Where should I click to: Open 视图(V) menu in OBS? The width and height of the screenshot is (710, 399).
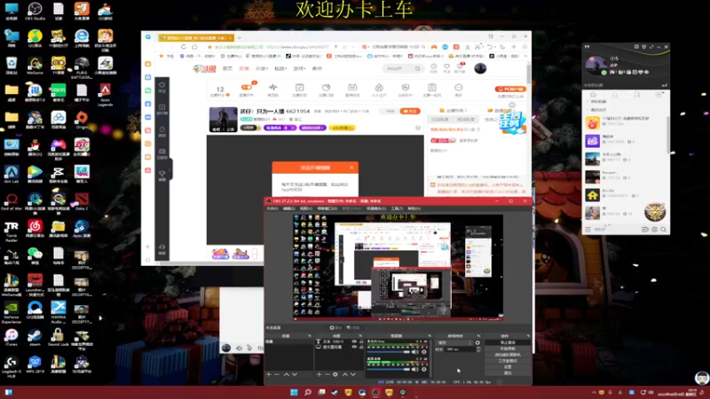[305, 208]
